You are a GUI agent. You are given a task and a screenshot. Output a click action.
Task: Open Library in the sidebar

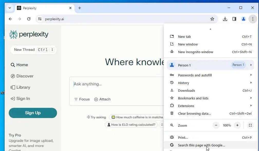[20, 87]
